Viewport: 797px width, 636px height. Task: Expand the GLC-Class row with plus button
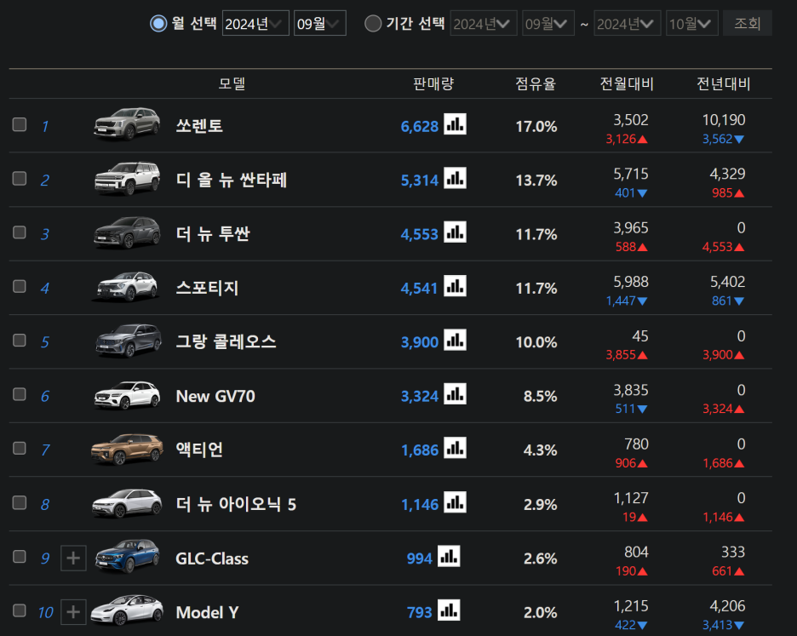pyautogui.click(x=73, y=558)
